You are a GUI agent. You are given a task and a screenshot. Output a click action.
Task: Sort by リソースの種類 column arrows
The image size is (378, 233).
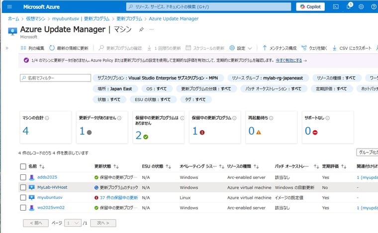[x=256, y=166]
